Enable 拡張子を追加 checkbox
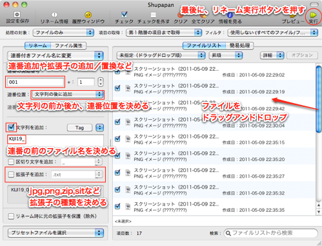This screenshot has height=246, width=322. 11,175
